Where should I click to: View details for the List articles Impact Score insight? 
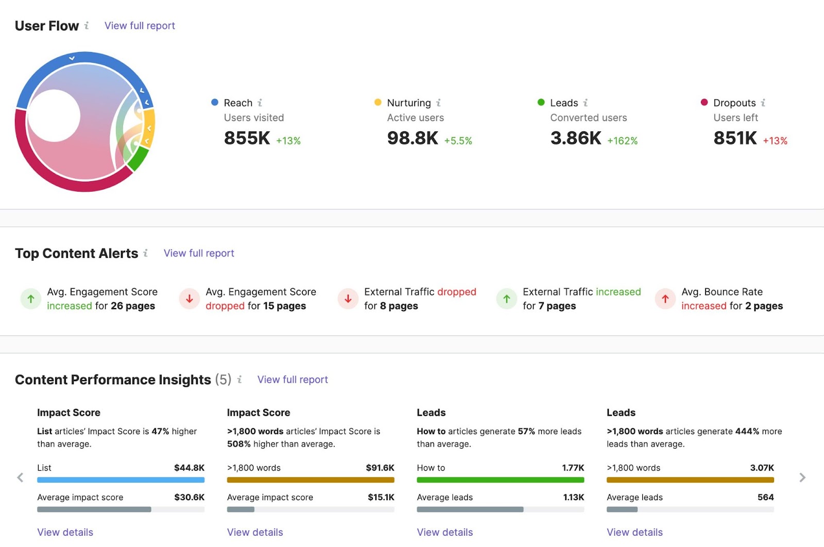pyautogui.click(x=65, y=532)
